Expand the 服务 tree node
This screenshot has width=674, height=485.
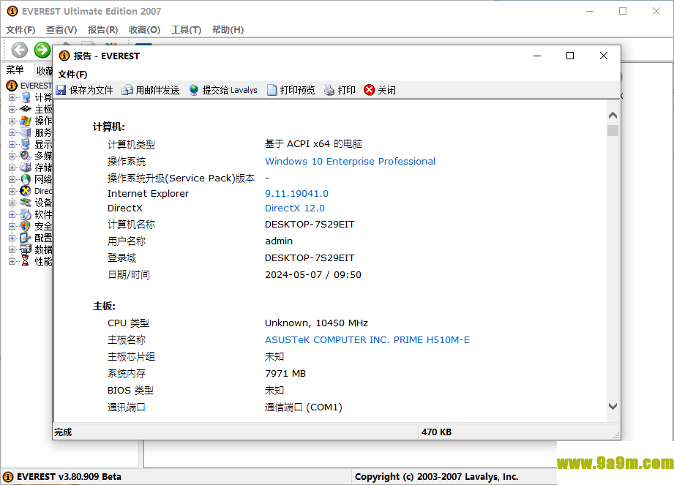coord(12,132)
